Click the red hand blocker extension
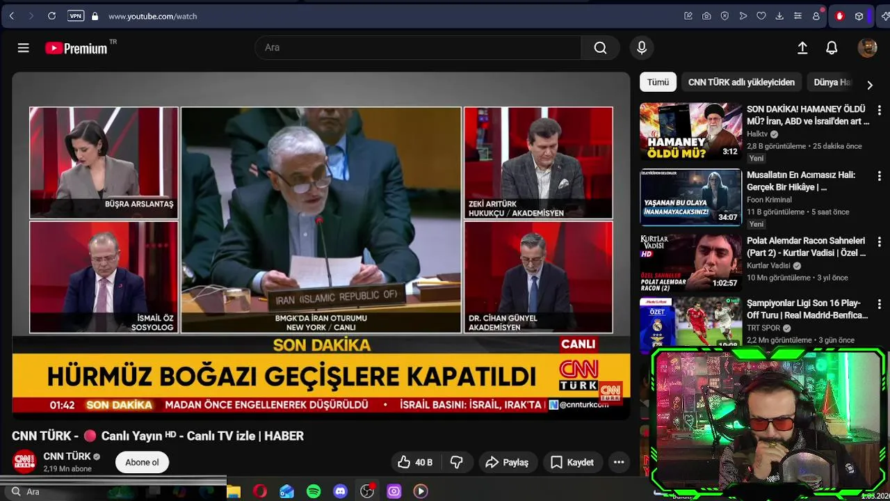890x501 pixels. pos(840,16)
